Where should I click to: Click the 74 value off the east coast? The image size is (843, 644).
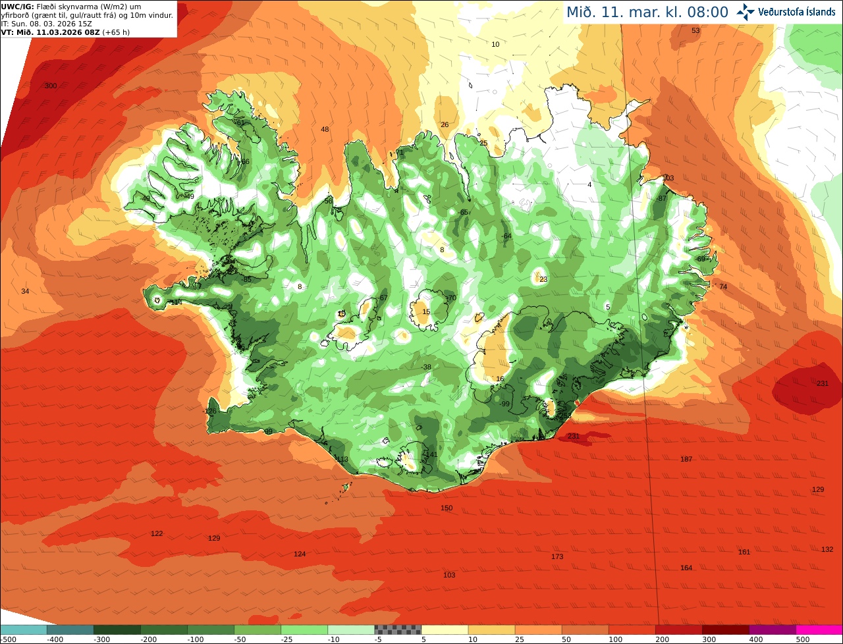pyautogui.click(x=723, y=287)
